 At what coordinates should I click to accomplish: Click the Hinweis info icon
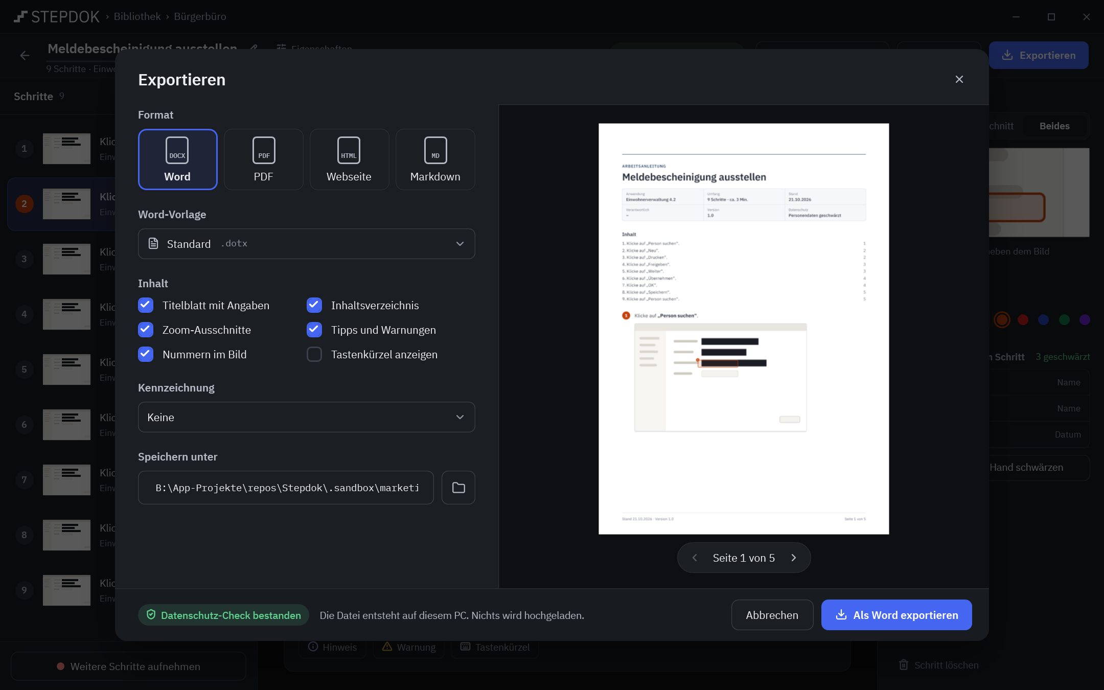click(x=313, y=647)
